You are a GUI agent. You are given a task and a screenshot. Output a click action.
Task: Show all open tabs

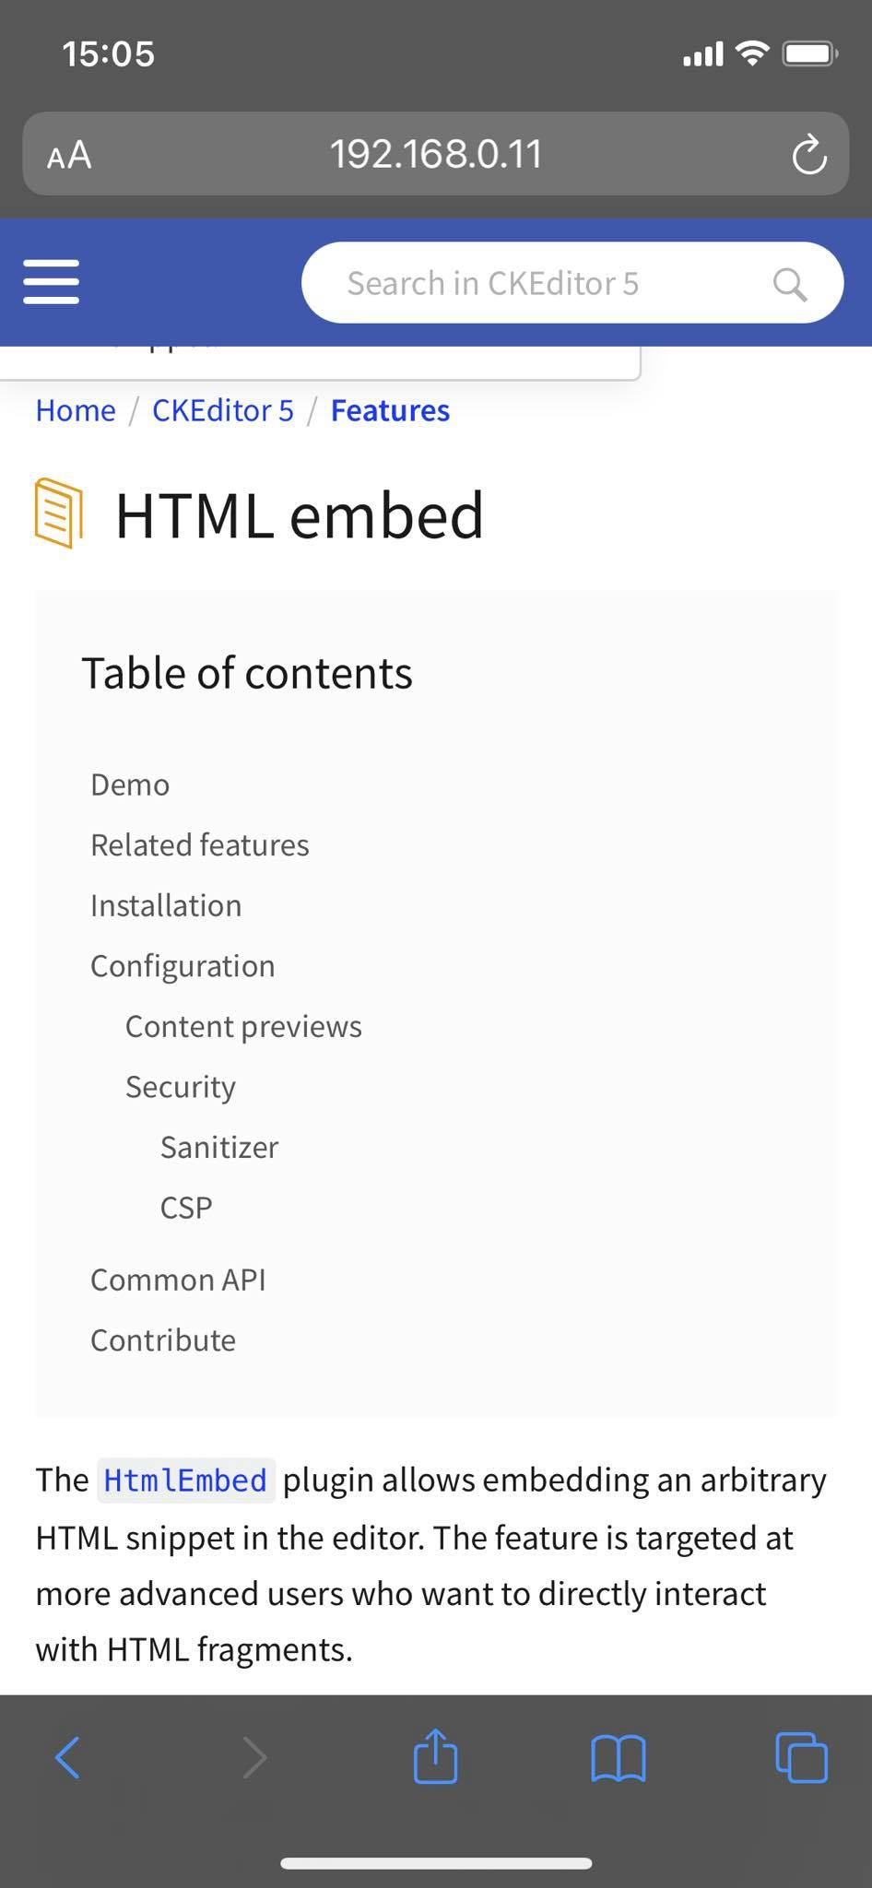[x=800, y=1756]
